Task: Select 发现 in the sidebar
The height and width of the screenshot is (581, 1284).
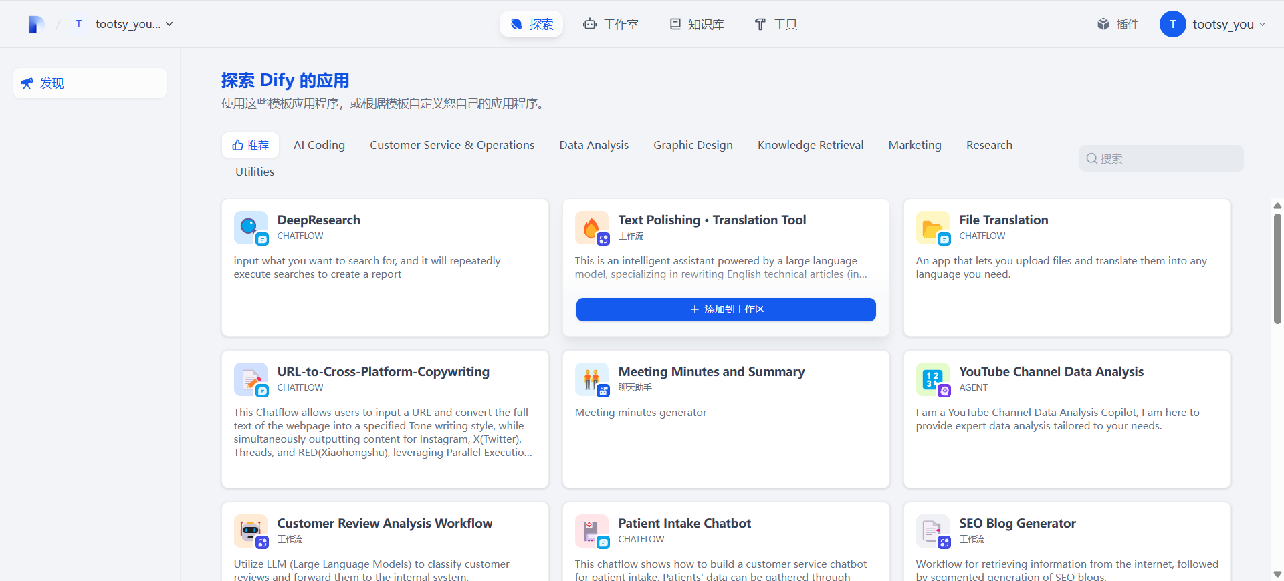Action: (90, 83)
